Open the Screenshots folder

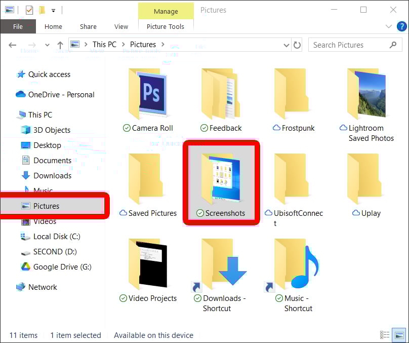click(x=221, y=182)
